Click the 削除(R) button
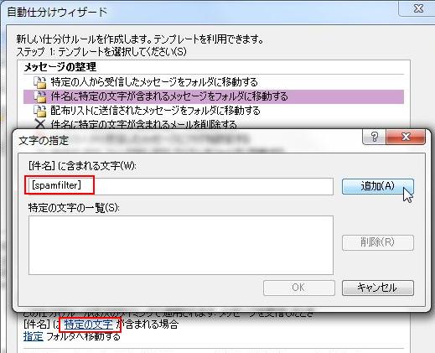The width and height of the screenshot is (435, 353). point(378,242)
